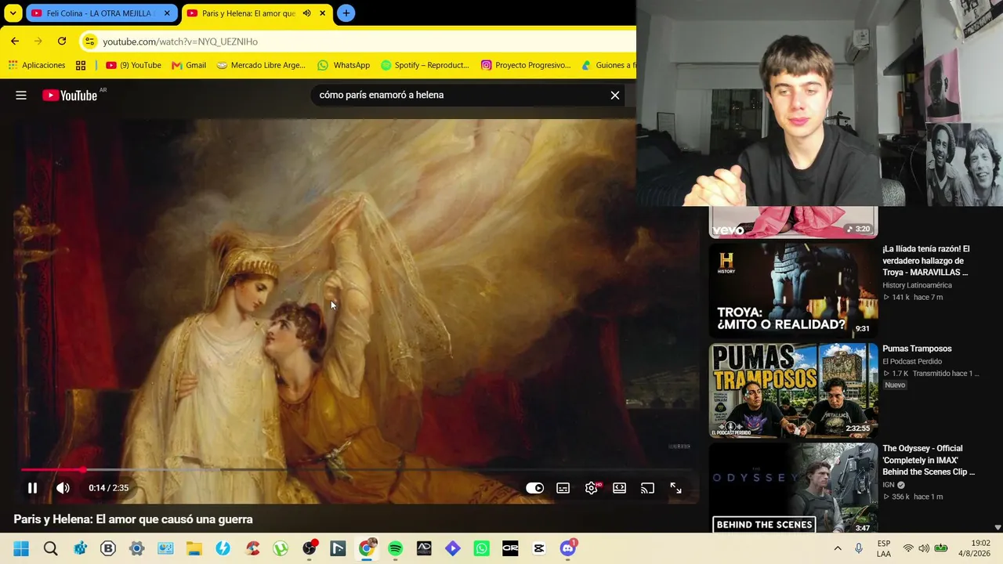Open the Vevo video thumbnail
The image size is (1003, 564).
(x=794, y=222)
